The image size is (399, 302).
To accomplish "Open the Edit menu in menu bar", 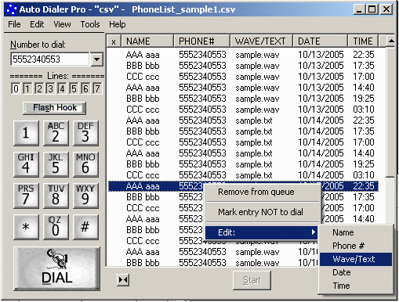I will pyautogui.click(x=37, y=24).
